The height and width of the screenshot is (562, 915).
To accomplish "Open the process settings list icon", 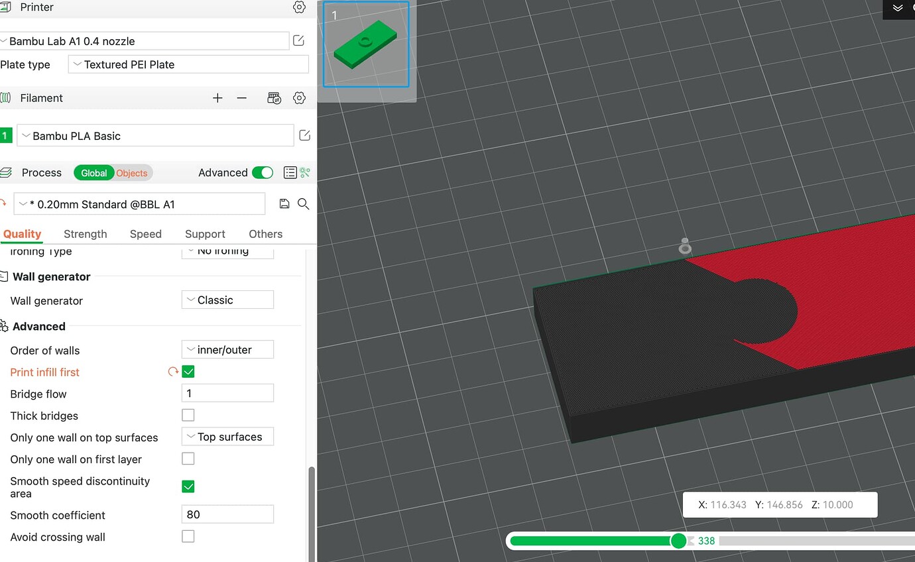I will [x=290, y=172].
